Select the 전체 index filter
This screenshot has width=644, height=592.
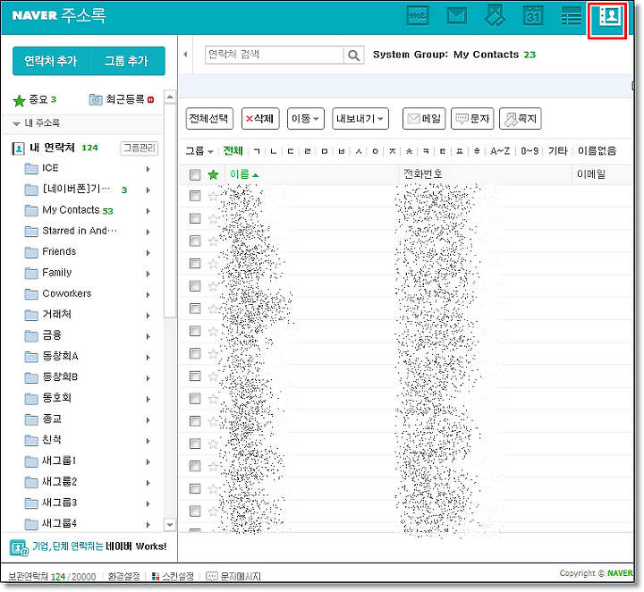click(x=233, y=151)
